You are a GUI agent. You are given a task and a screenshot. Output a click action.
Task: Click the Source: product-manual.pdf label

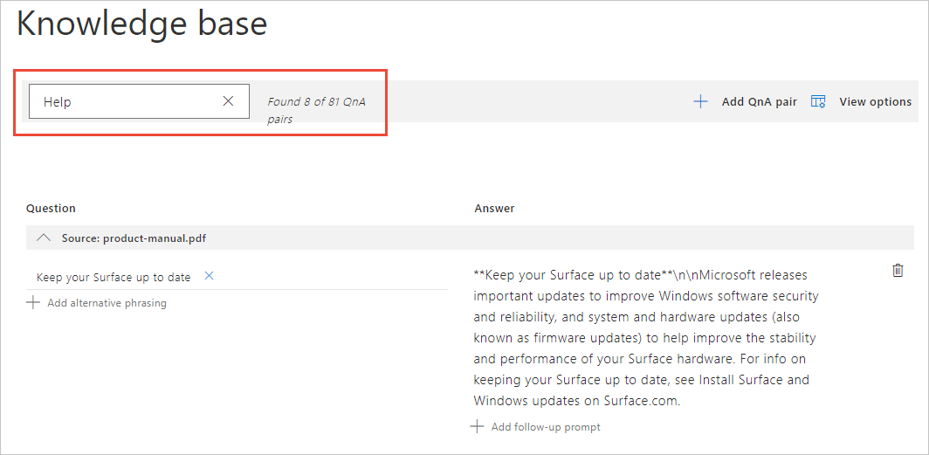pos(134,238)
